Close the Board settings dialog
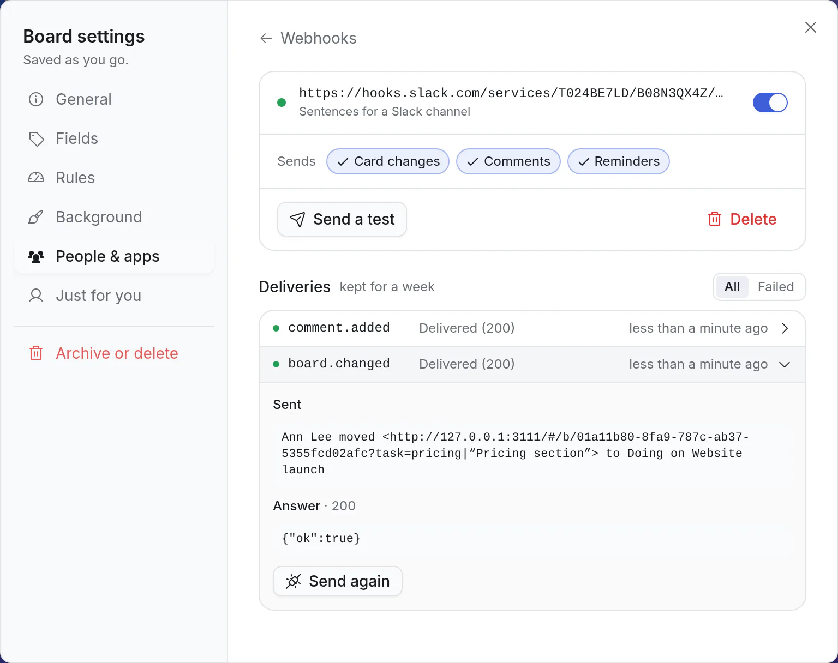 [811, 27]
